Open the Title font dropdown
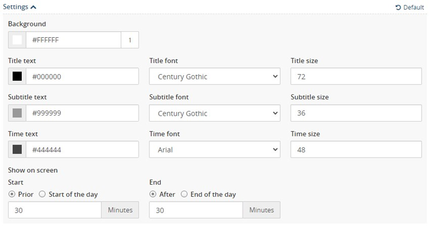431x226 pixels. pyautogui.click(x=215, y=76)
